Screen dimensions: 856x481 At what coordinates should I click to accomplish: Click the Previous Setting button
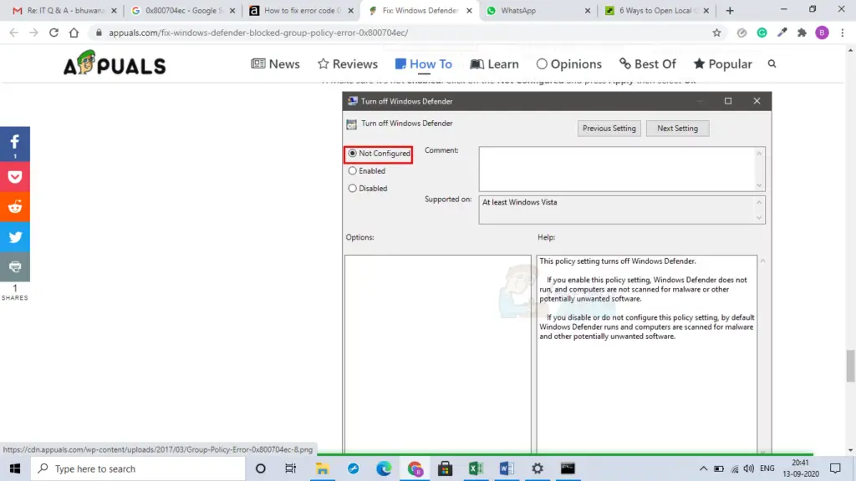tap(609, 129)
